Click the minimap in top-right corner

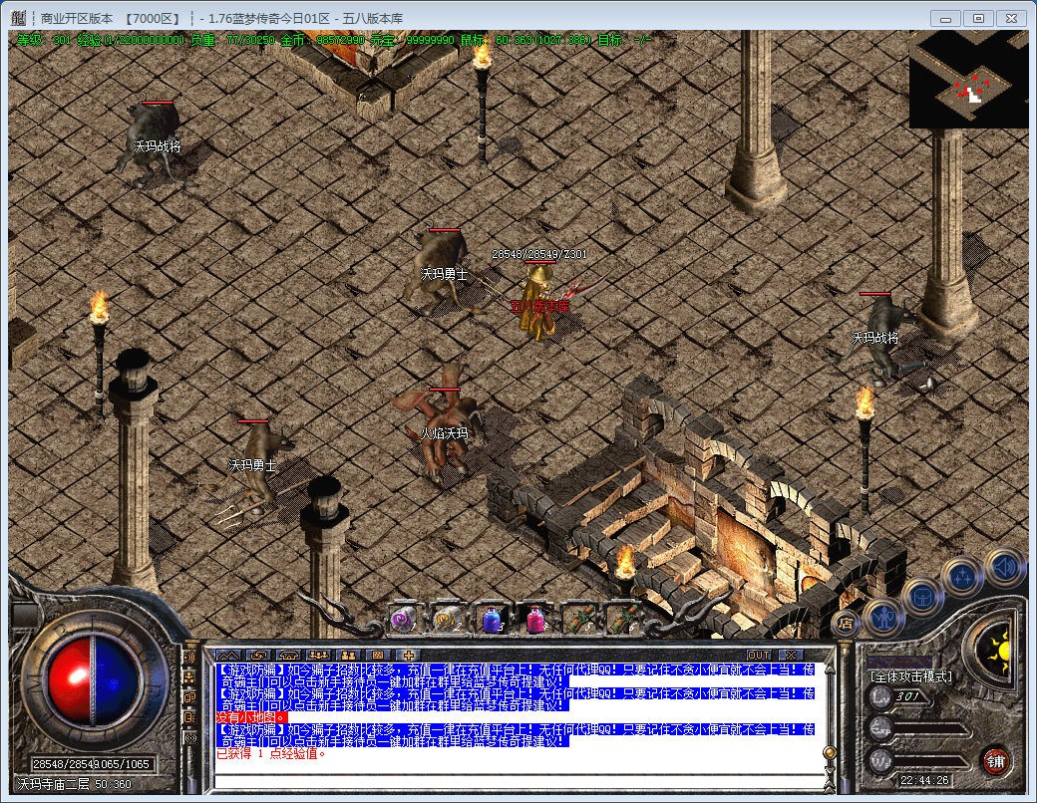pos(969,79)
